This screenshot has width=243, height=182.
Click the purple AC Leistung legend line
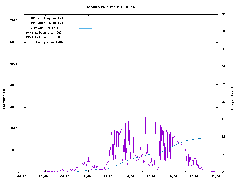pyautogui.click(x=85, y=19)
